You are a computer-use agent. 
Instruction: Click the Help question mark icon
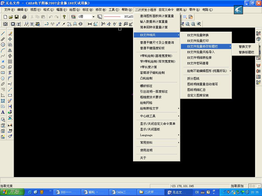64,17
